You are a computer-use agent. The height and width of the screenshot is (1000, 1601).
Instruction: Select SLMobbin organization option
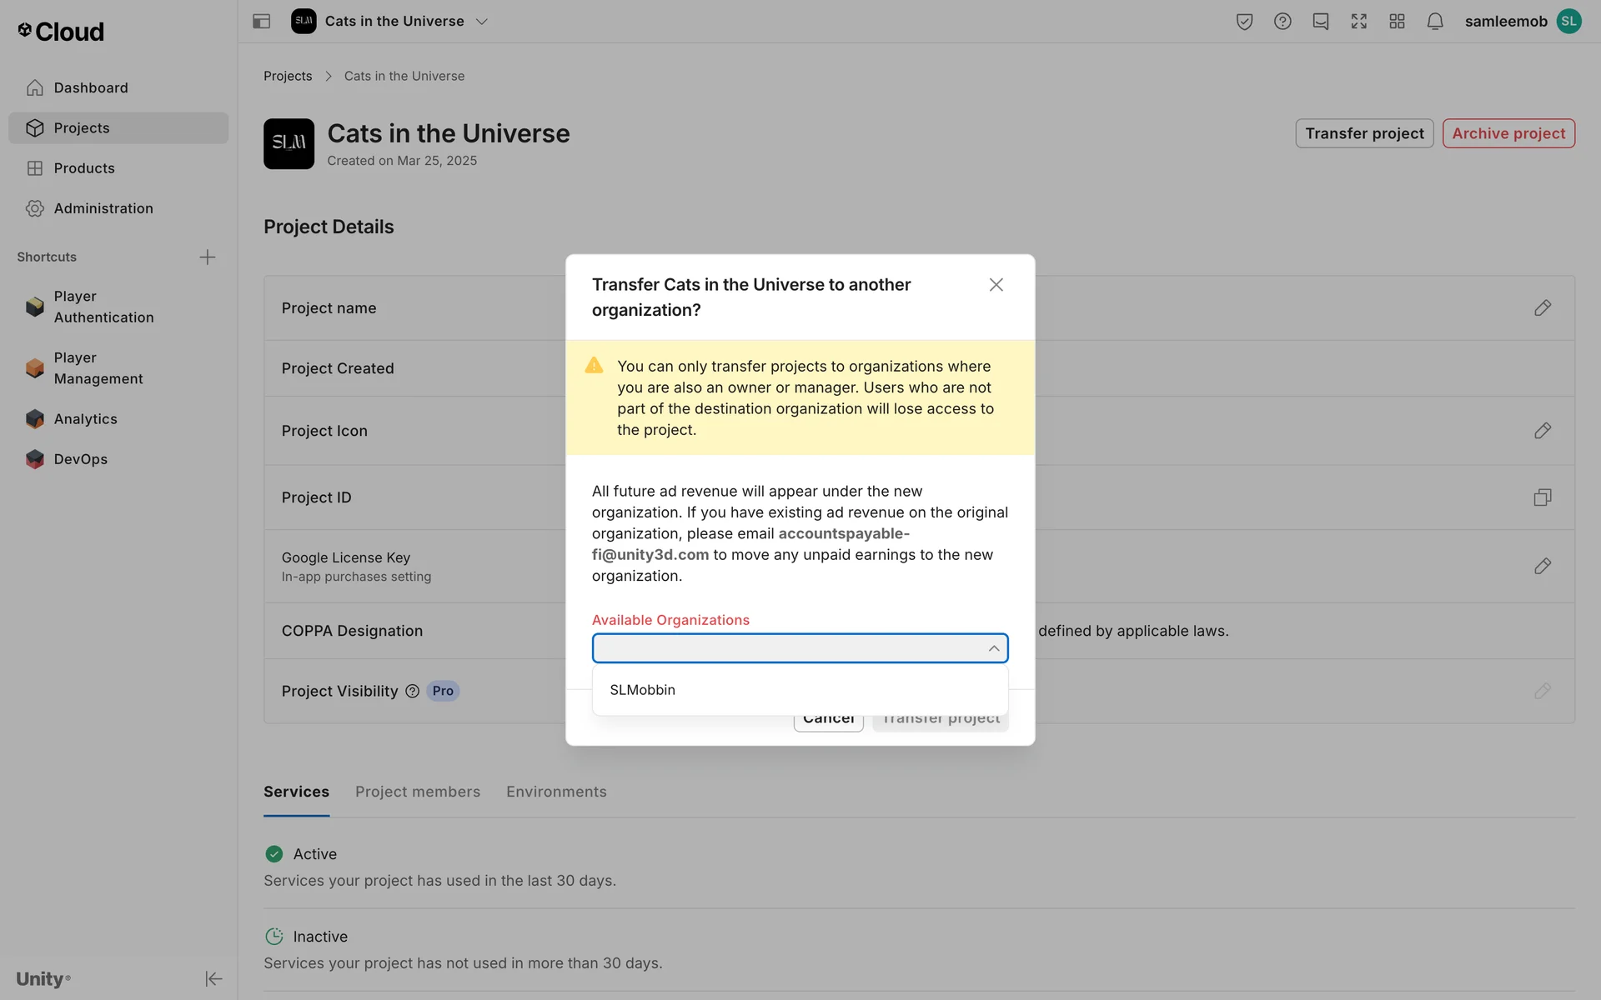click(643, 690)
